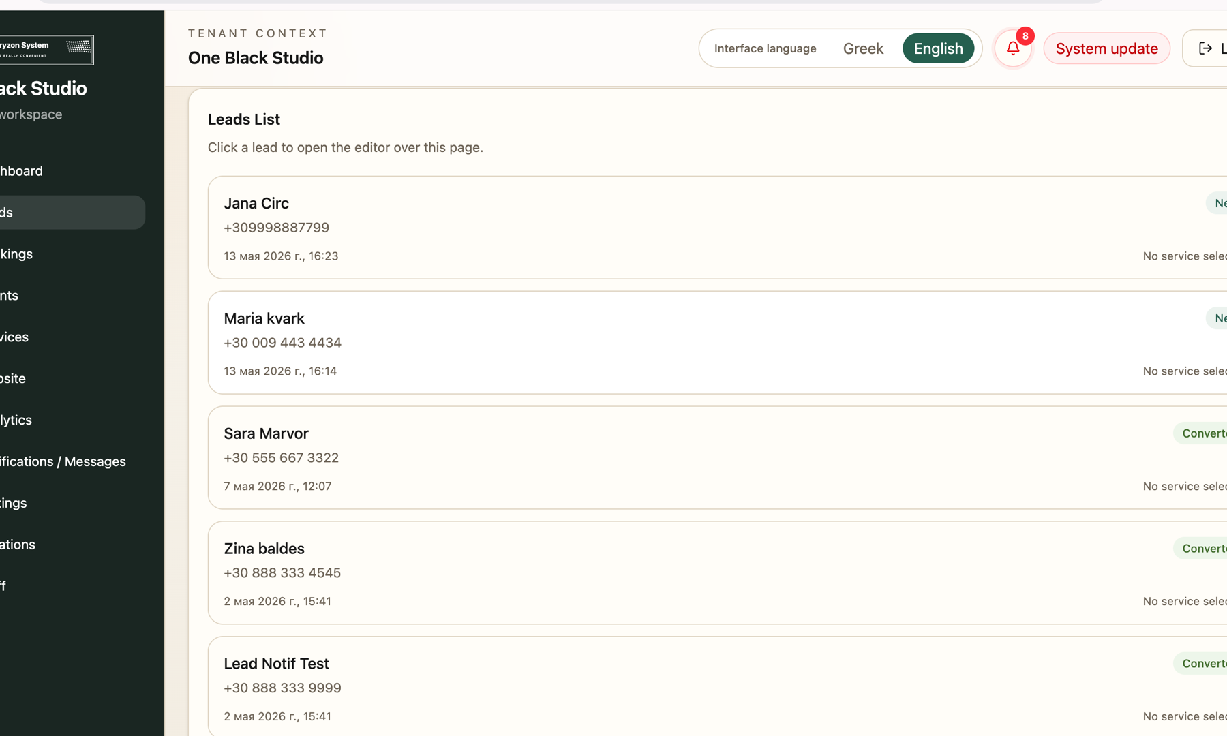Click the Converted badge on Sara Marvor
This screenshot has height=736, width=1227.
point(1201,433)
